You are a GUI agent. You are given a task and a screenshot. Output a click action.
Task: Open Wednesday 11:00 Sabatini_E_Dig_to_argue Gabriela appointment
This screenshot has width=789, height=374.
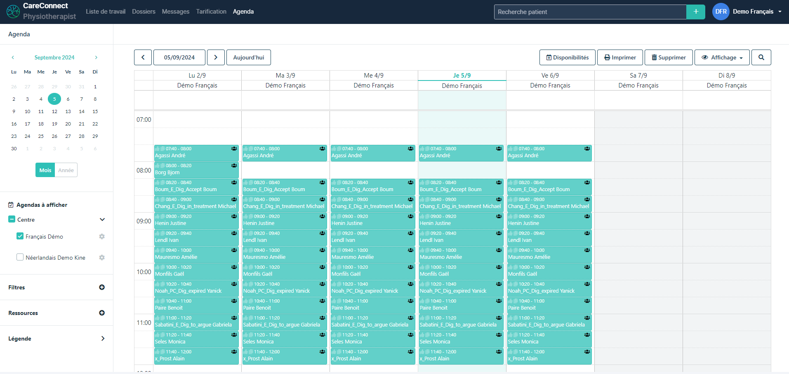[373, 322]
